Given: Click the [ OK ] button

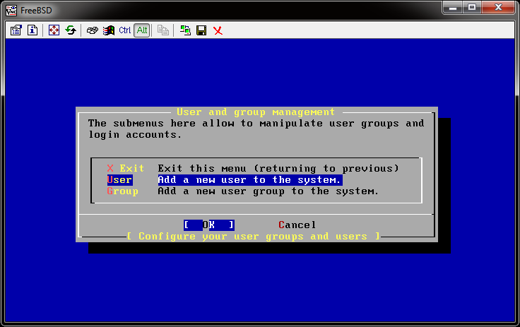Looking at the screenshot, I should click(209, 225).
